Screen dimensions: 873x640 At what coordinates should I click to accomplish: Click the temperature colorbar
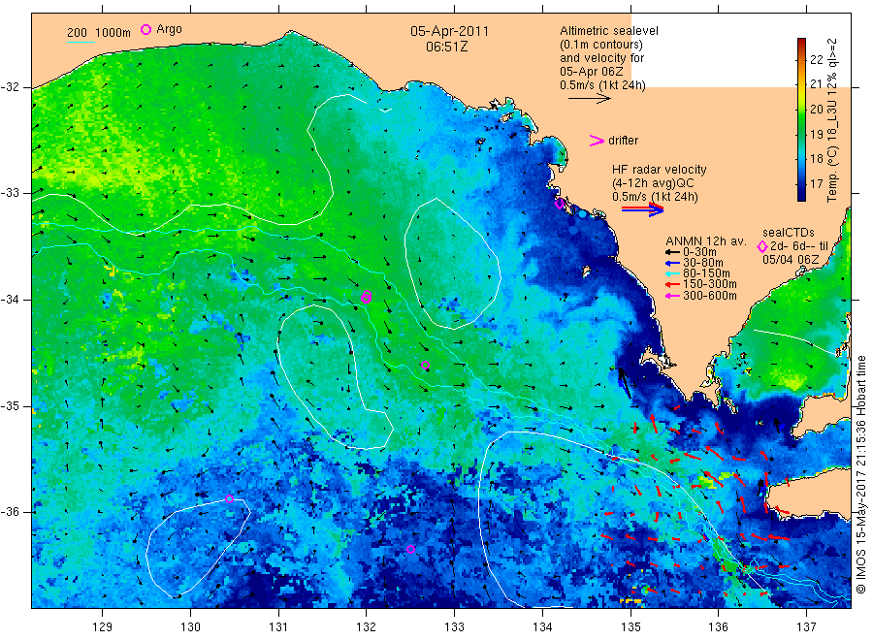coord(801,119)
